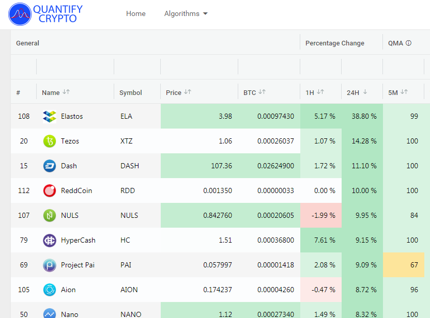Viewport: 430px width, 318px height.
Task: Sort table by 24H percentage change
Action: pos(365,92)
